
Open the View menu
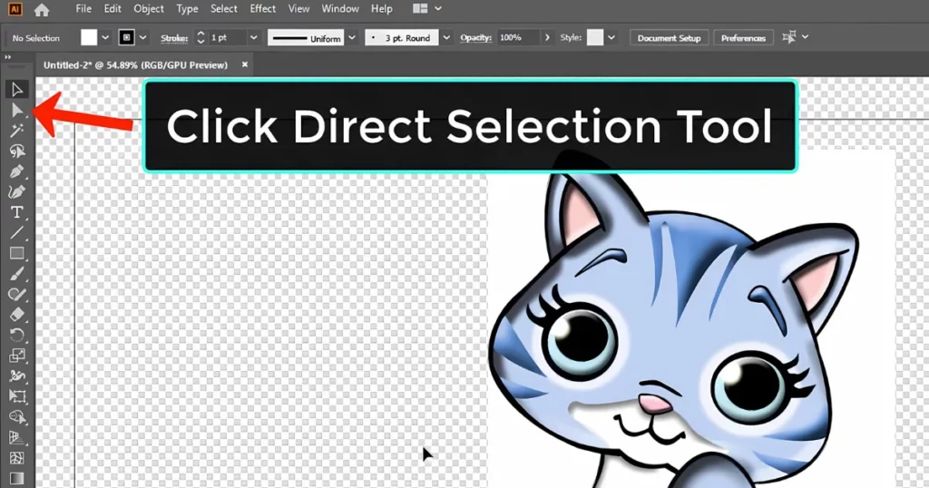tap(298, 9)
